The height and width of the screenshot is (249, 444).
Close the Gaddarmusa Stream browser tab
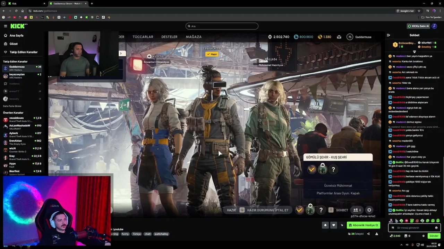point(85,3)
